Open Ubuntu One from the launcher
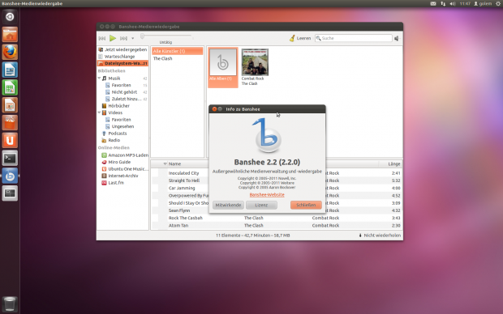This screenshot has width=503, height=314. point(10,141)
